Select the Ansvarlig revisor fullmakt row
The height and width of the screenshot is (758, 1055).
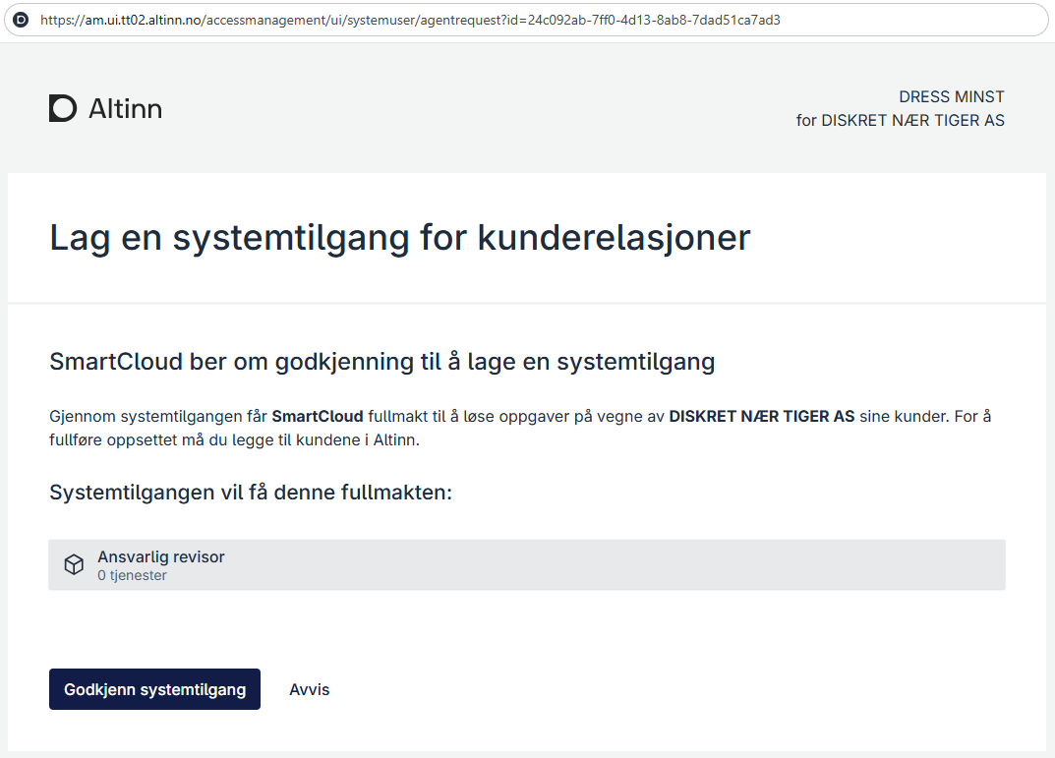[527, 564]
